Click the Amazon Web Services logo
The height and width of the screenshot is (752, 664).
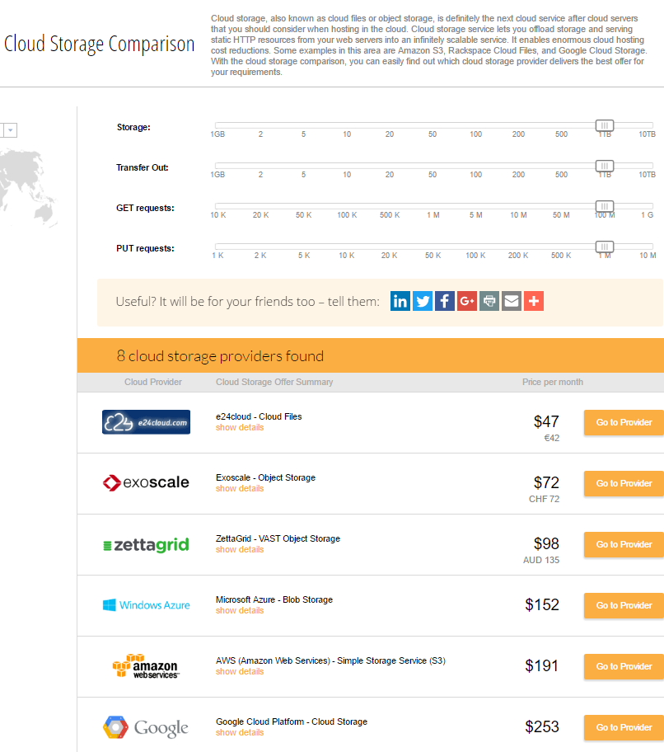coord(146,665)
